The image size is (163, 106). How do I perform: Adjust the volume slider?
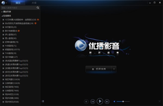click(x=123, y=101)
